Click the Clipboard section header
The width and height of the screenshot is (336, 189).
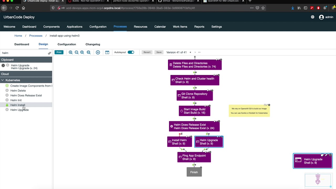pyautogui.click(x=26, y=60)
